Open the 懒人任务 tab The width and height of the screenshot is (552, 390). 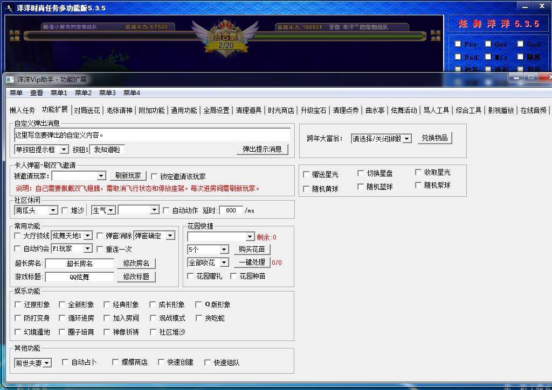[22, 110]
